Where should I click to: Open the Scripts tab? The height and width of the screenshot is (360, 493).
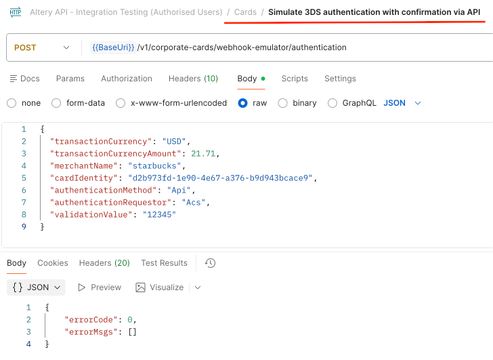(295, 79)
